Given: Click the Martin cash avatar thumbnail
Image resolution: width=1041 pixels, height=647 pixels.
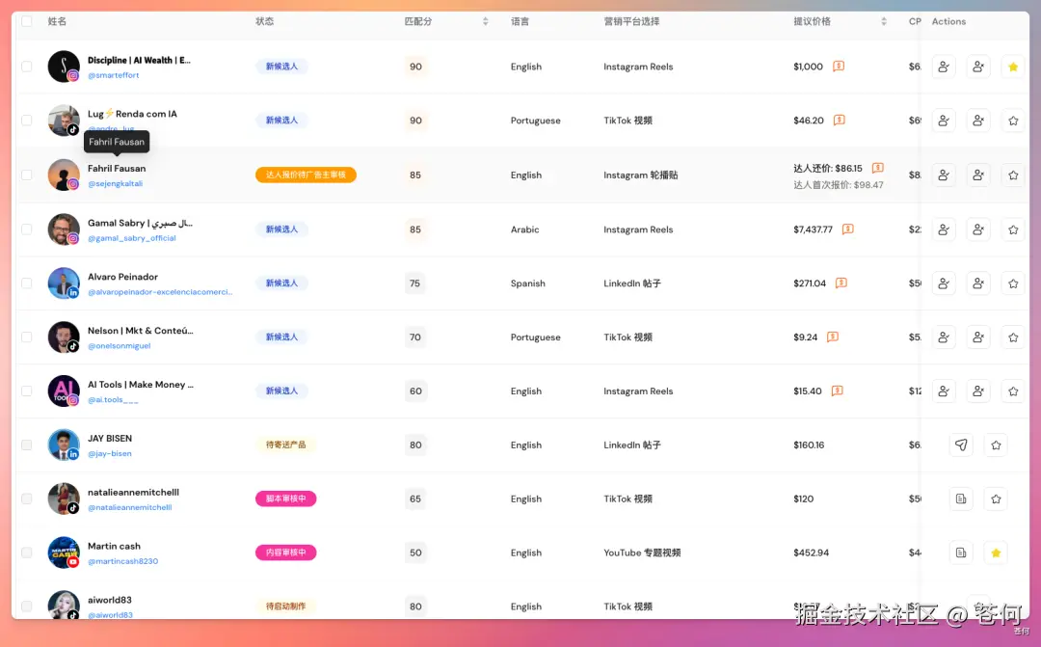Looking at the screenshot, I should tap(64, 552).
